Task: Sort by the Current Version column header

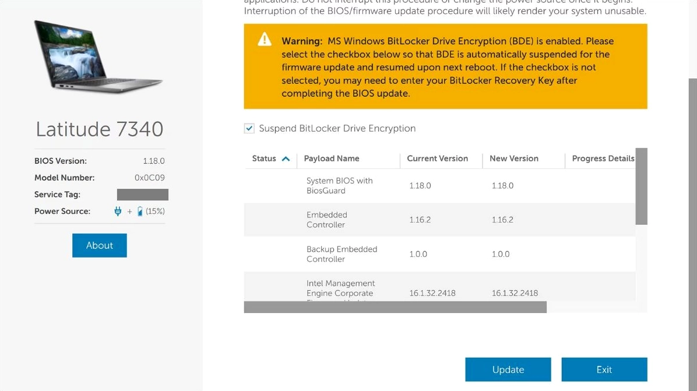Action: pyautogui.click(x=438, y=158)
